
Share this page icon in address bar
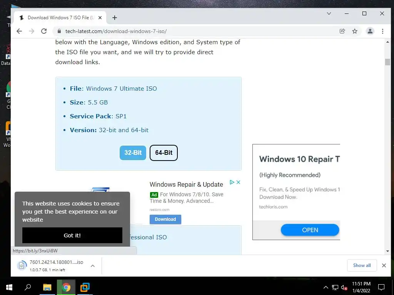tap(342, 31)
